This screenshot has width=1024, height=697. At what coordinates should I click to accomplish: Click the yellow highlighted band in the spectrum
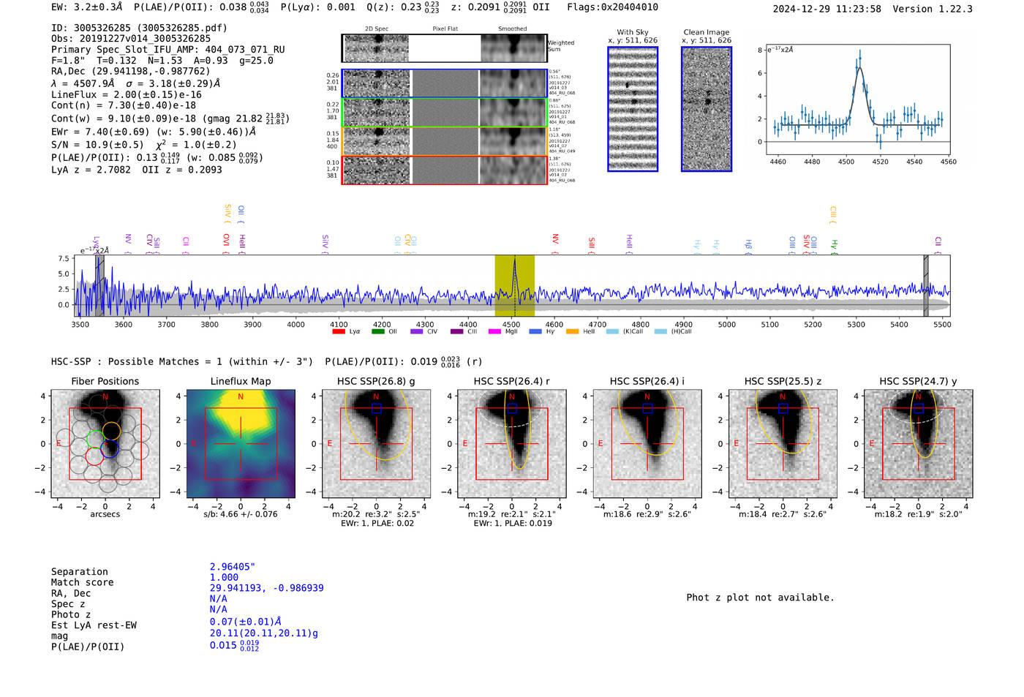(514, 285)
